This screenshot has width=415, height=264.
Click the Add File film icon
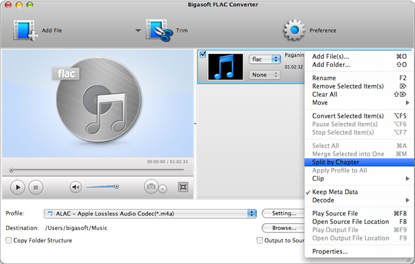pos(25,30)
